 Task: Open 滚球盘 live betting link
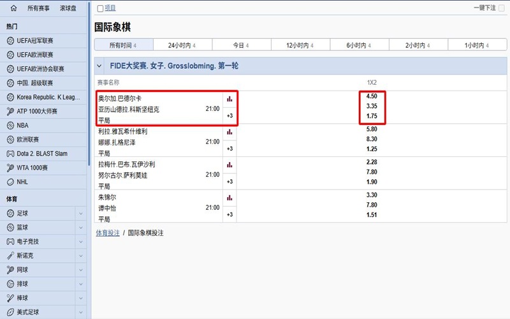pyautogui.click(x=68, y=8)
